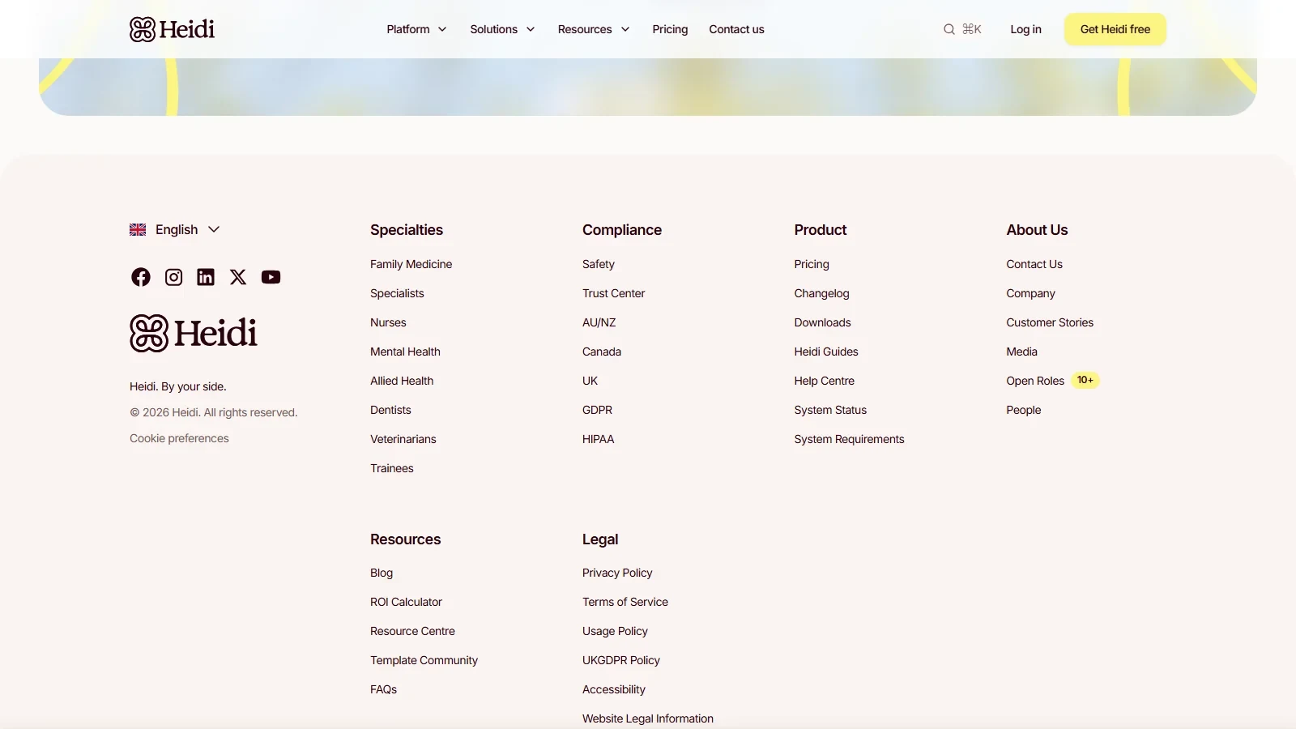Viewport: 1296px width, 729px height.
Task: Click the Get Heidi free button
Action: (1115, 29)
